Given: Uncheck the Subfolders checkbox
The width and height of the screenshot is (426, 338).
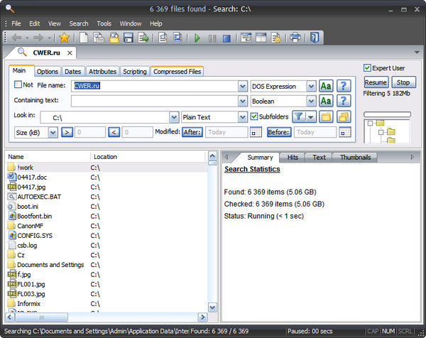Looking at the screenshot, I should (254, 117).
